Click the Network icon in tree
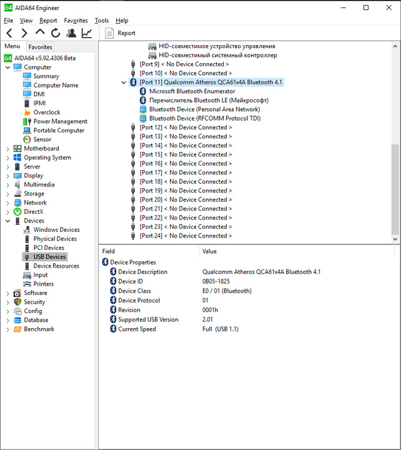Viewport: 401px width, 450px height. coord(17,202)
